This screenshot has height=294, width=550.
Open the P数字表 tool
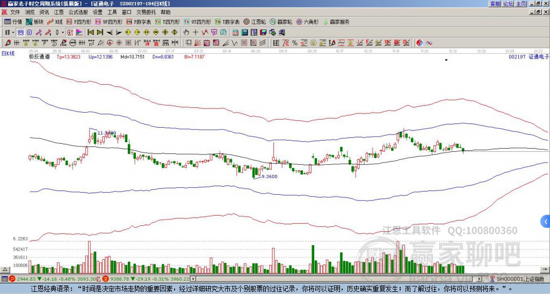[x=139, y=21]
